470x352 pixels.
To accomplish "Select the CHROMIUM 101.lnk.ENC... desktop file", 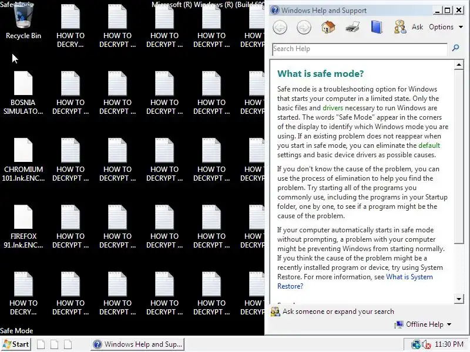I will [x=23, y=160].
